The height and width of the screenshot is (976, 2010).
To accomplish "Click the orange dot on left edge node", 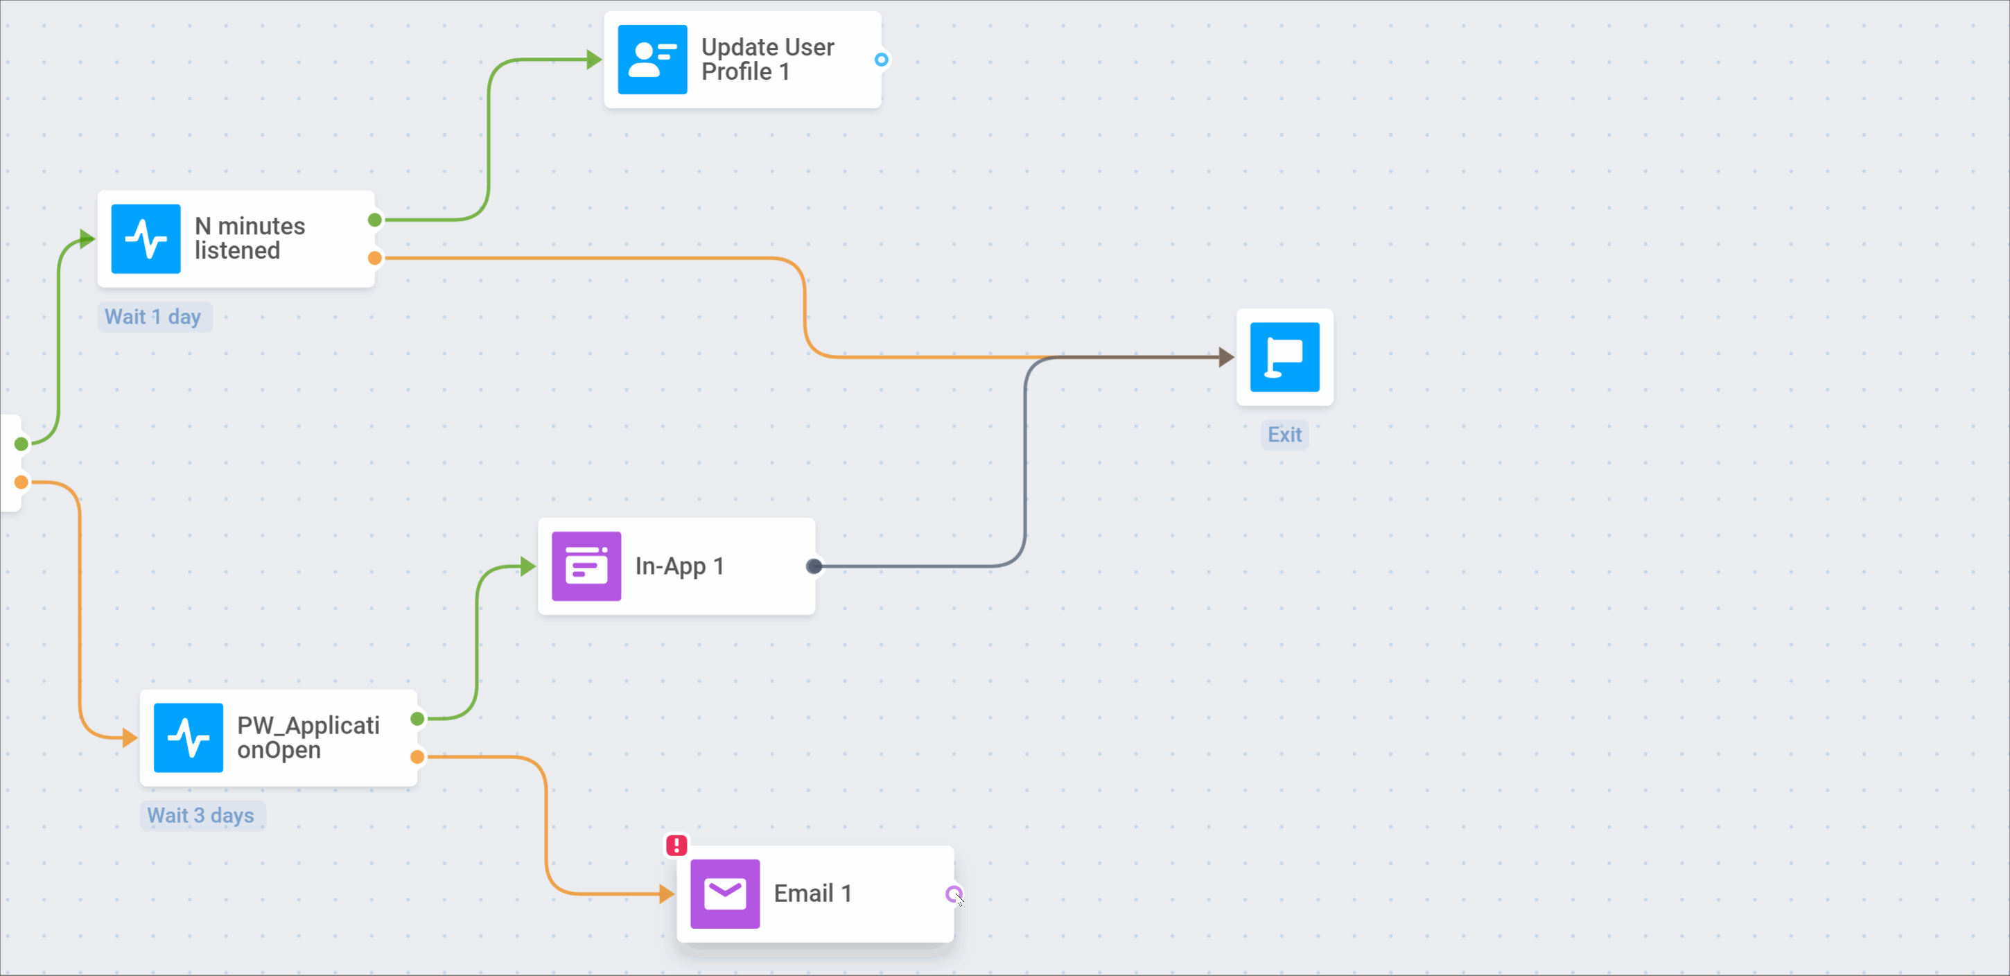I will pos(22,482).
